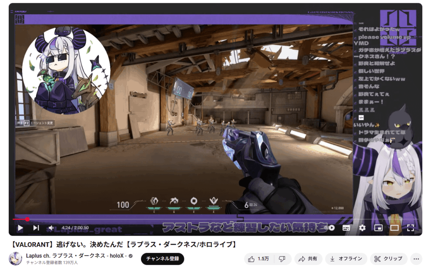Mute the video volume
The image size is (426, 268).
click(51, 228)
